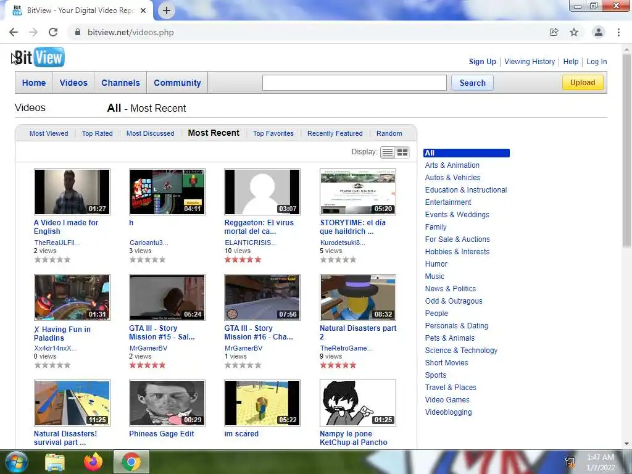Select the Most Discussed tab

pos(151,133)
